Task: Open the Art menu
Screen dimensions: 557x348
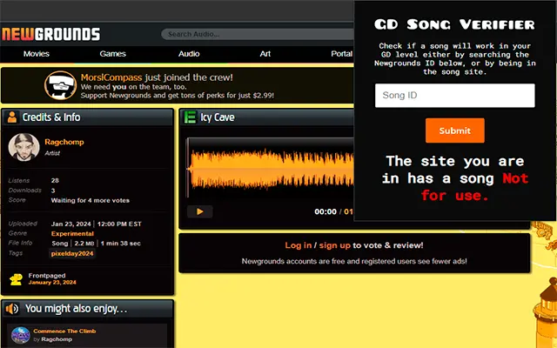Action: coord(265,54)
